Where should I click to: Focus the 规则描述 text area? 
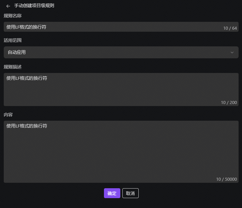tap(121, 89)
